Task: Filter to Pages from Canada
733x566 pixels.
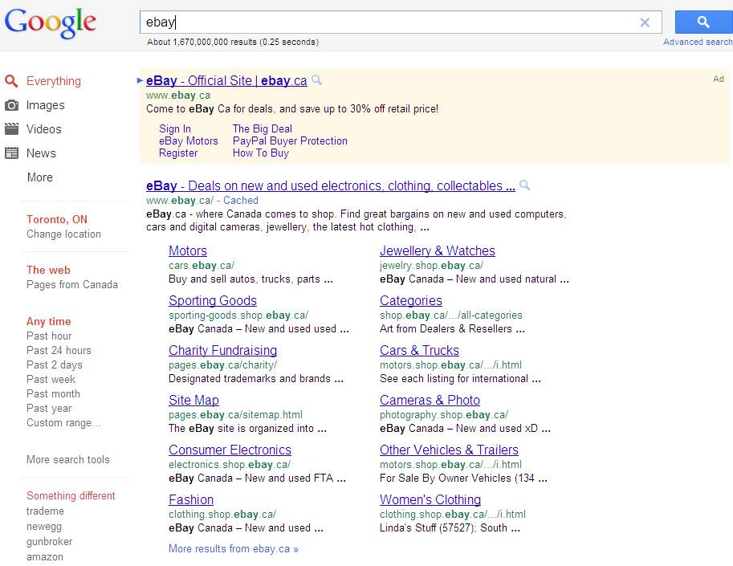Action: (x=72, y=284)
